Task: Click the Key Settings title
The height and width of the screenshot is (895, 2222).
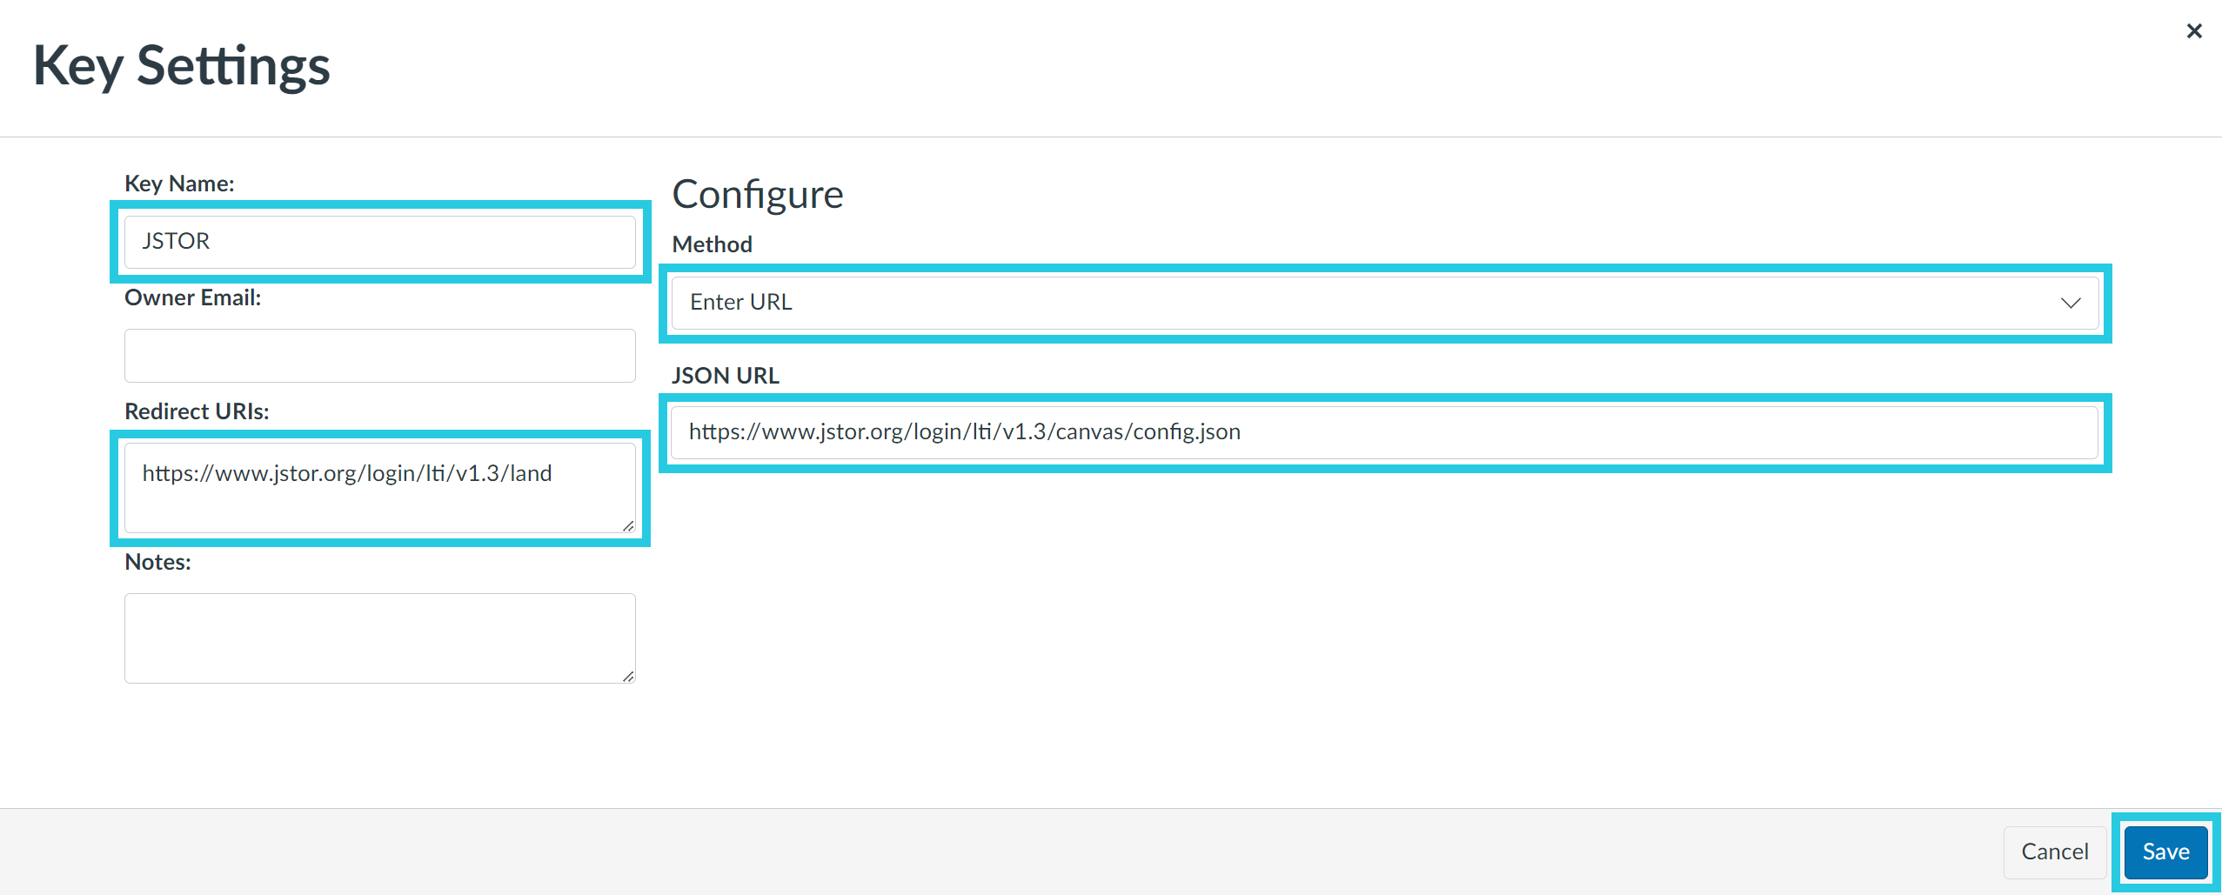Action: point(182,67)
